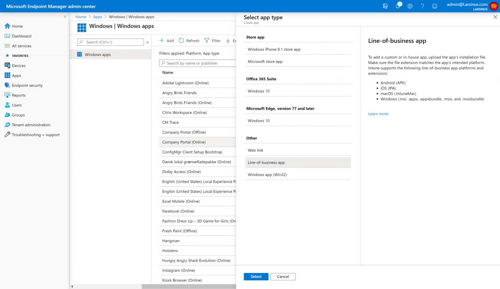Open the Endpoint security shield icon
Image resolution: width=500 pixels, height=289 pixels.
[x=7, y=85]
